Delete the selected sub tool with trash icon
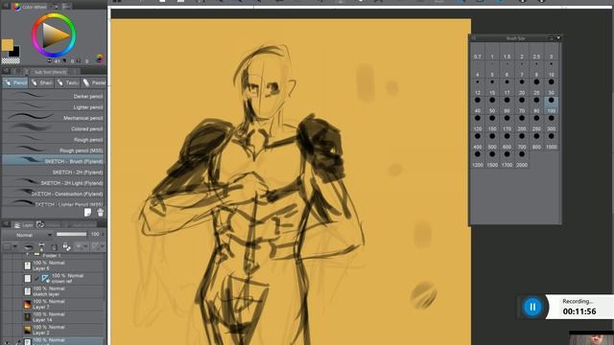The image size is (614, 345). [100, 213]
